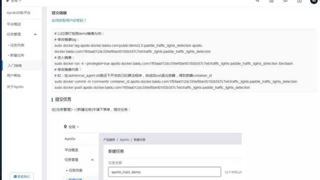Click the '# 修改镜像内容' comment line
The image size is (320, 180).
tap(68, 70)
